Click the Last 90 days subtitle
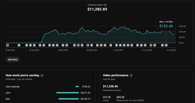Image resolution: width=195 pixels, height=103 pixels. [x=109, y=79]
